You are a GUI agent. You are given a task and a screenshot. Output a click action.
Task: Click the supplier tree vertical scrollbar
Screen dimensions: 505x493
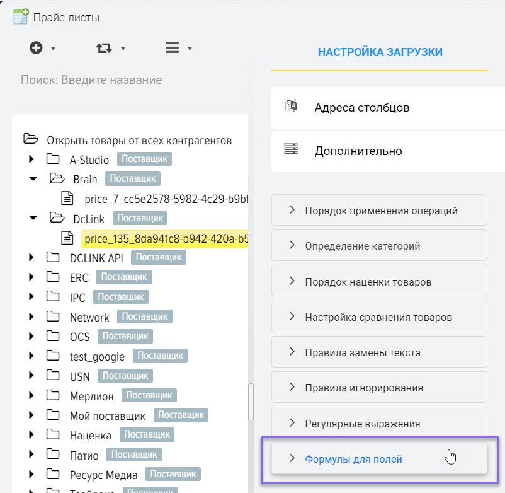251,401
